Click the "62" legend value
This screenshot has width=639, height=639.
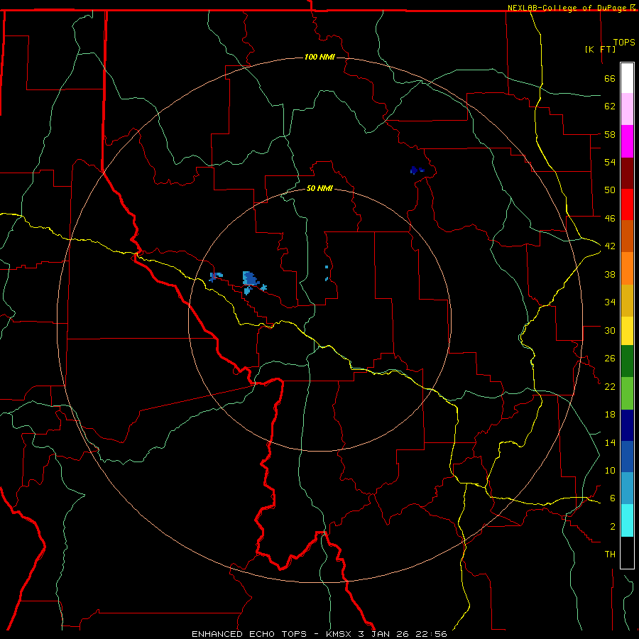[610, 106]
